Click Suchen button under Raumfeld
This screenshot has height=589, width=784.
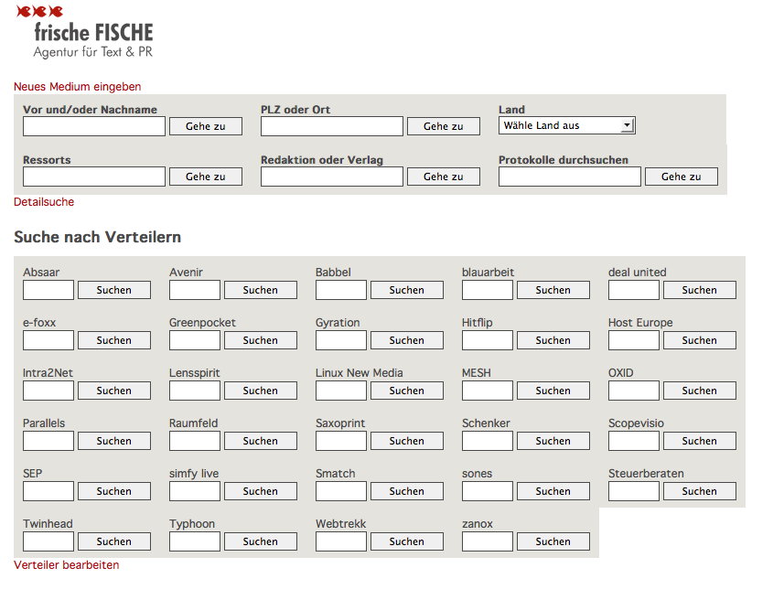261,441
